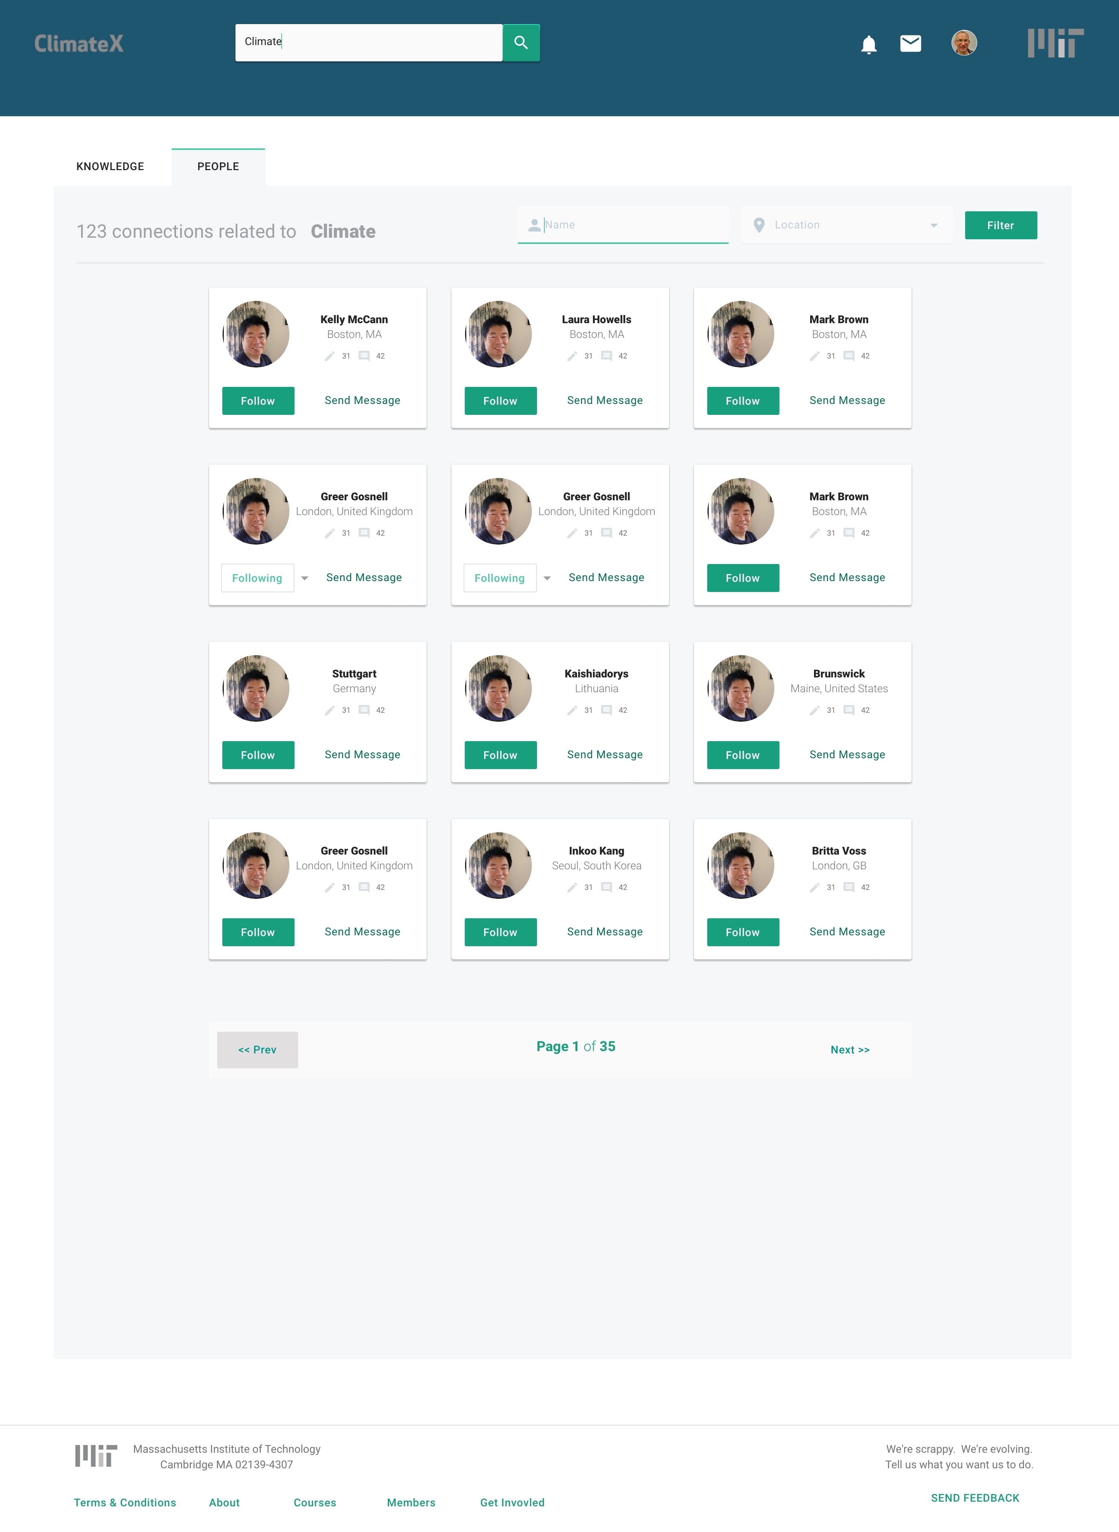
Task: Open the user profile avatar in header
Action: pos(964,43)
